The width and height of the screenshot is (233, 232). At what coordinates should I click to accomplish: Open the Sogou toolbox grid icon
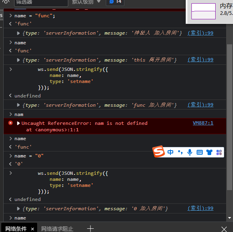pos(219,152)
